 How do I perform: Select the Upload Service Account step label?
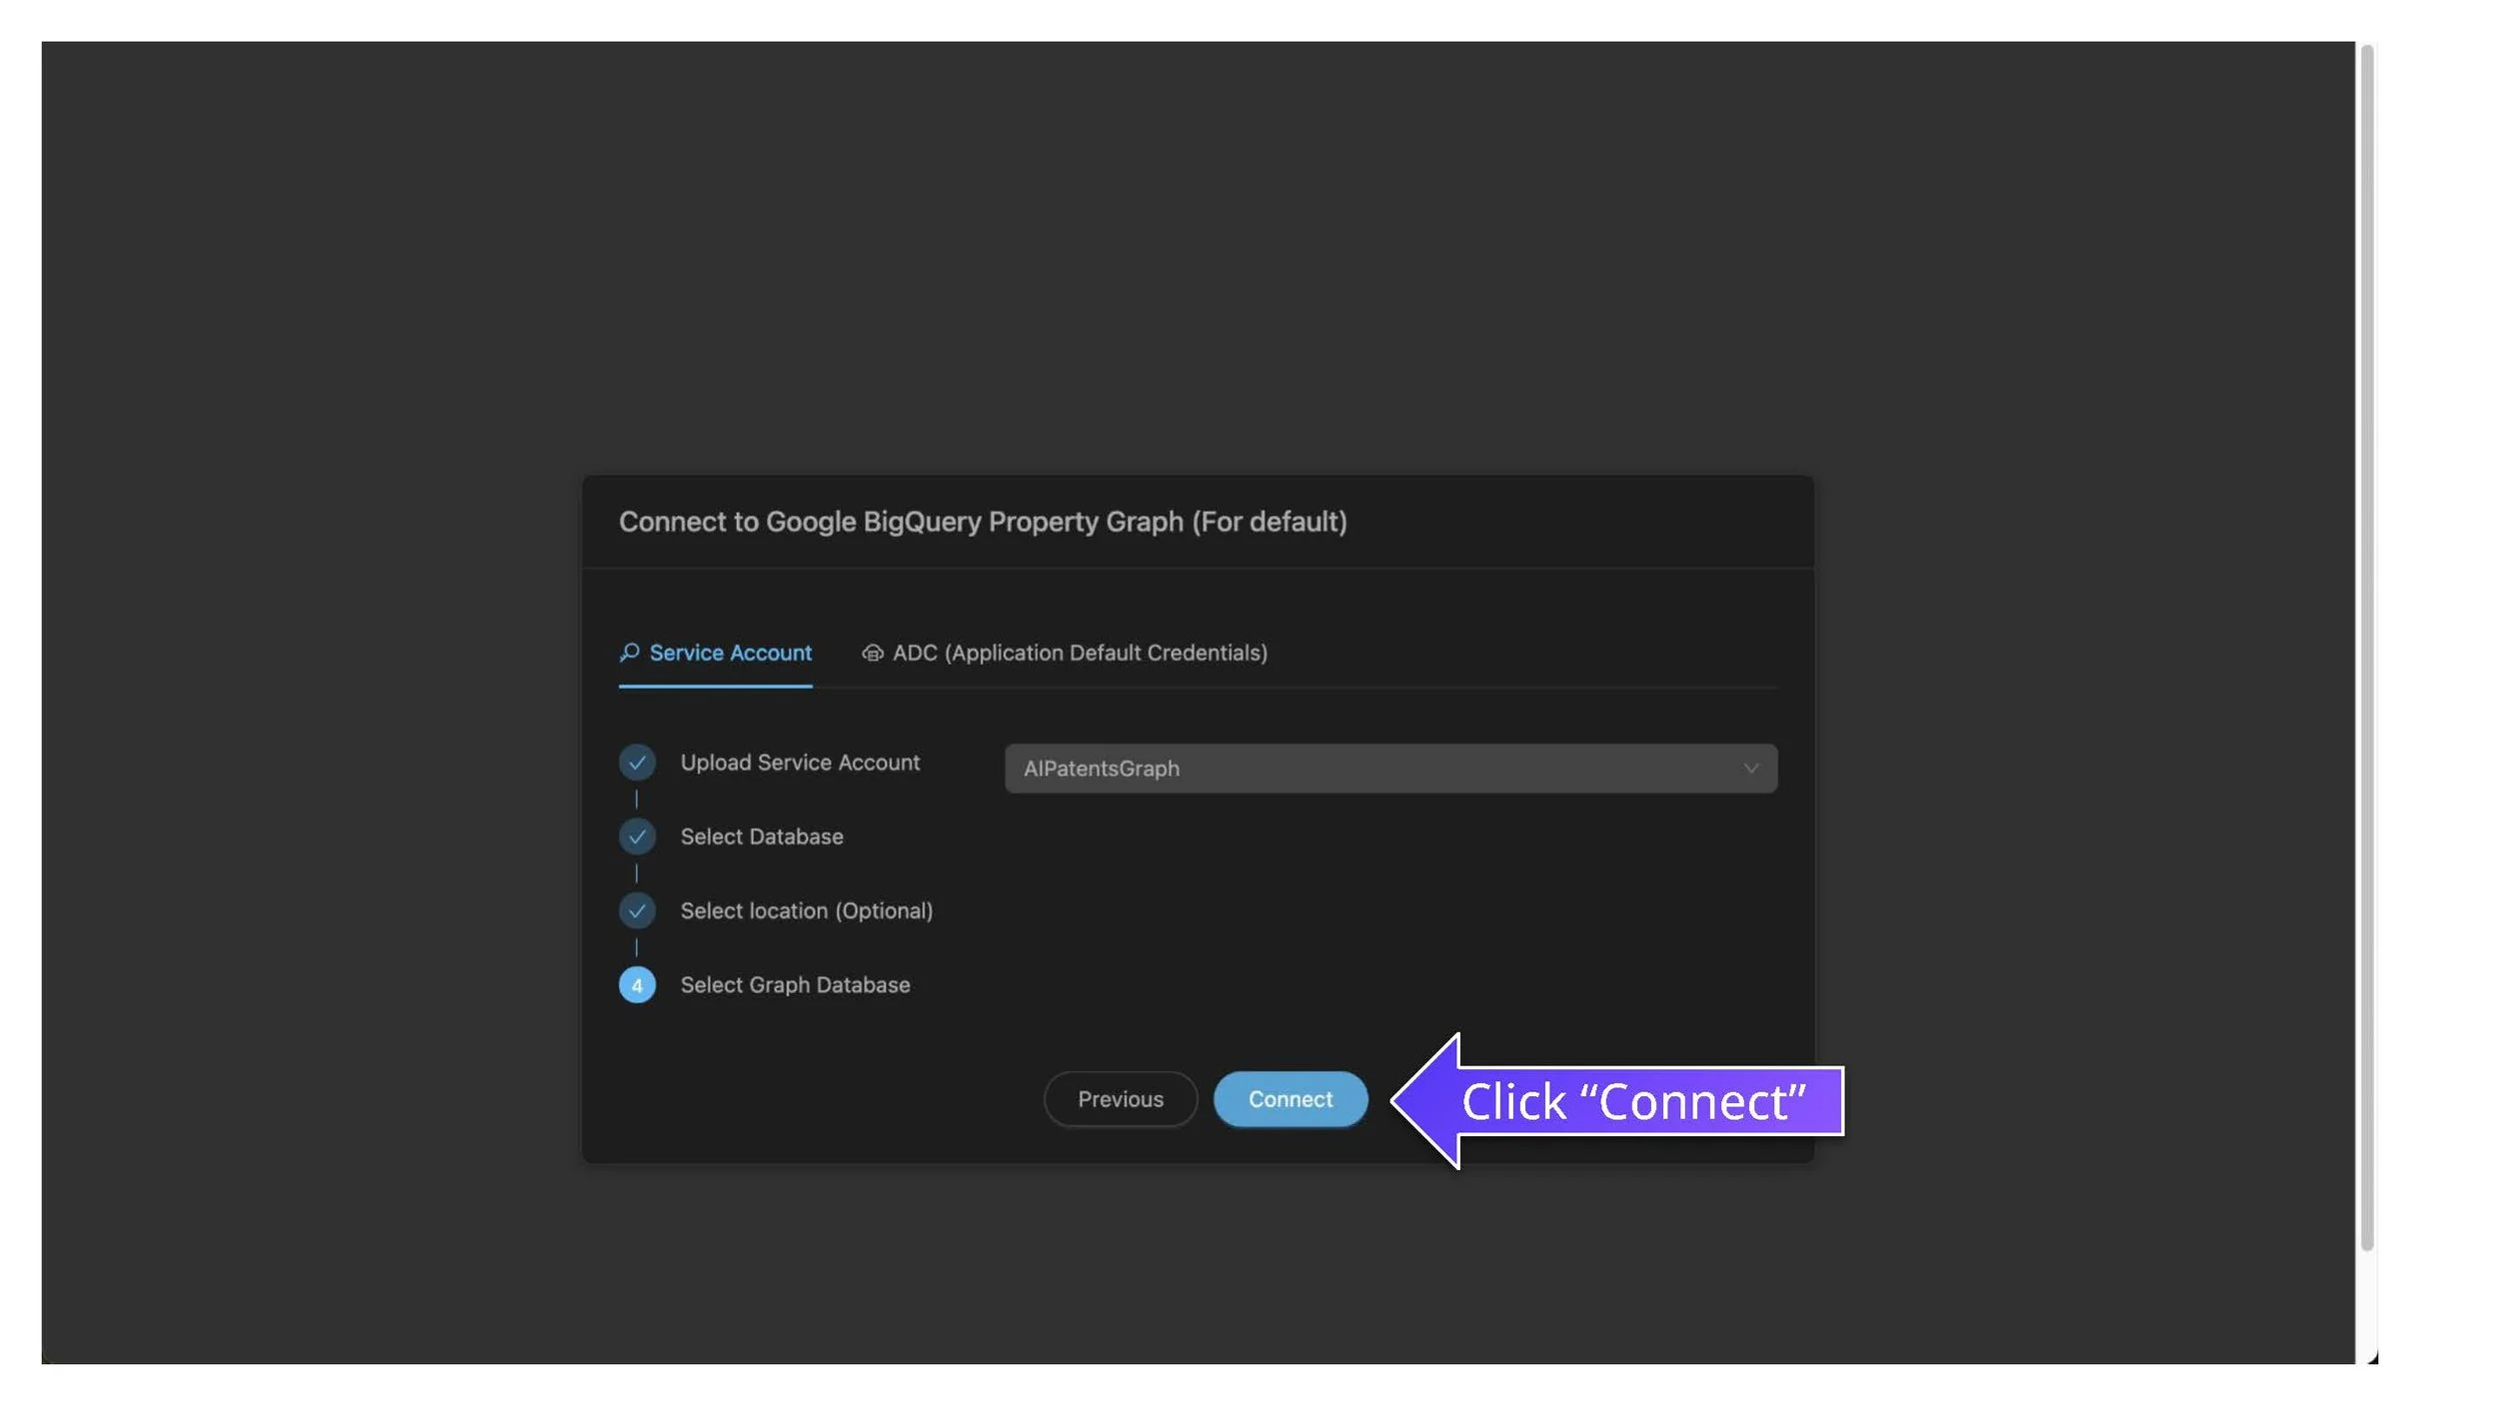(800, 762)
